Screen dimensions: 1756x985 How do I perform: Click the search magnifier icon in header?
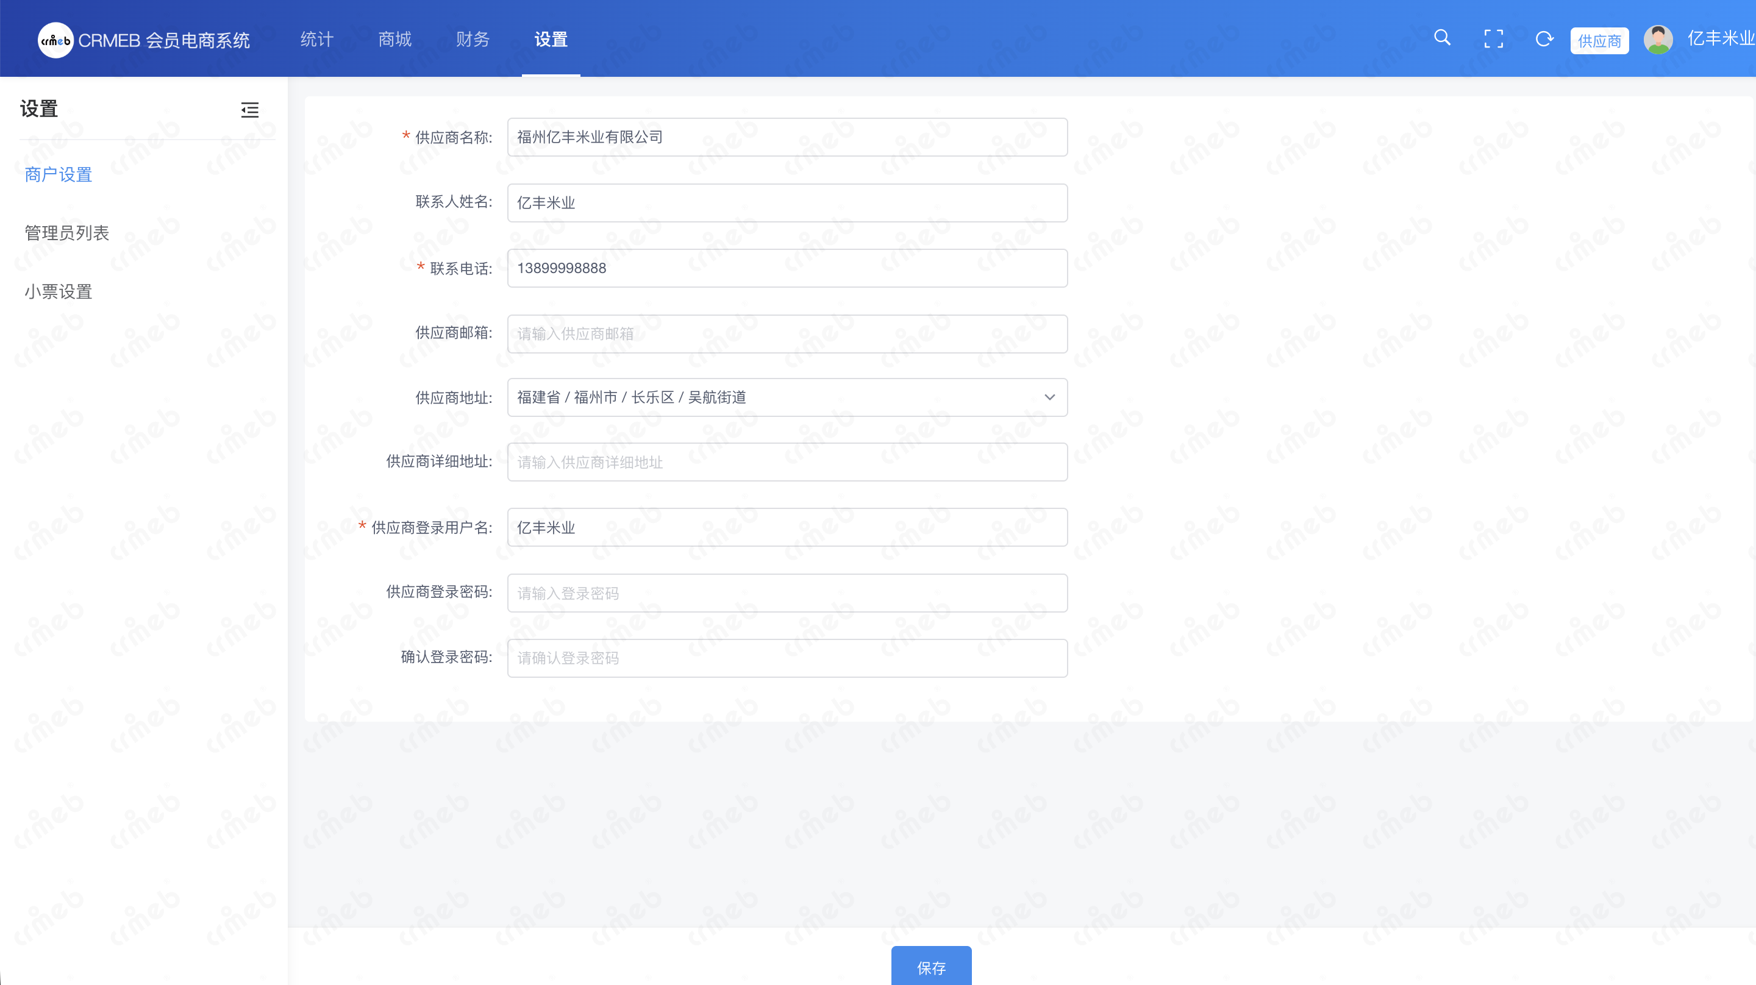1442,38
